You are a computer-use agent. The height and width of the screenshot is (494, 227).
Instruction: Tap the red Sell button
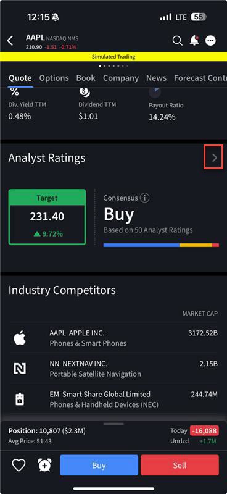[180, 465]
